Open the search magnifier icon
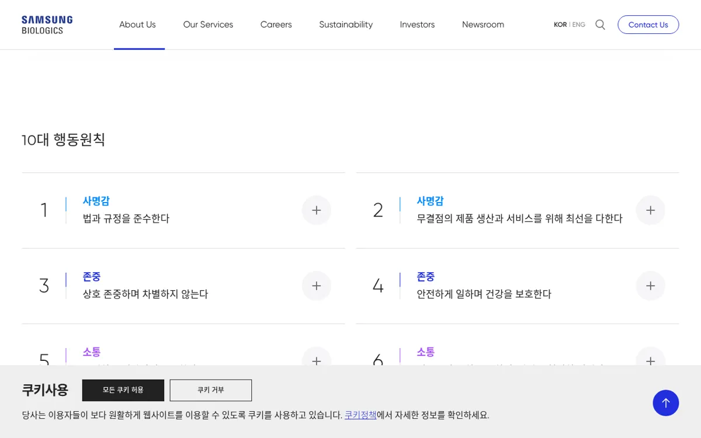Screen dimensions: 701x438 [600, 25]
